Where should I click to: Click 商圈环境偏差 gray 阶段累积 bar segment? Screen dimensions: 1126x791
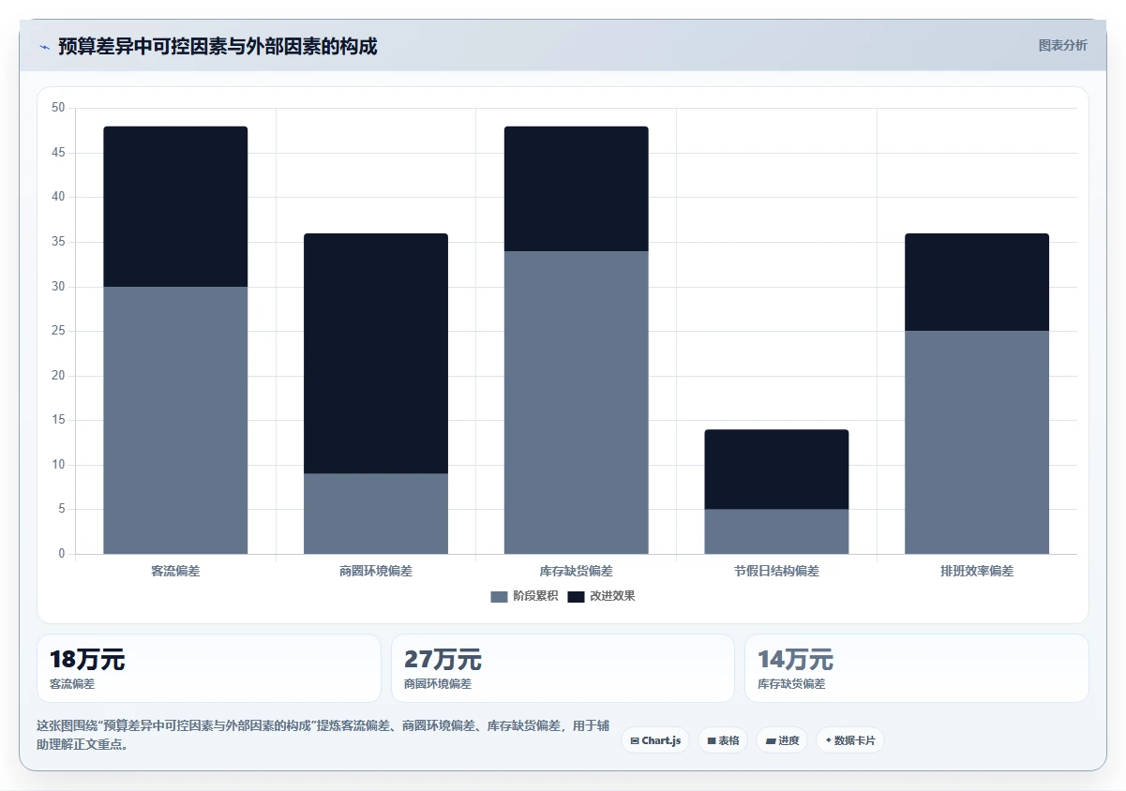pyautogui.click(x=376, y=514)
